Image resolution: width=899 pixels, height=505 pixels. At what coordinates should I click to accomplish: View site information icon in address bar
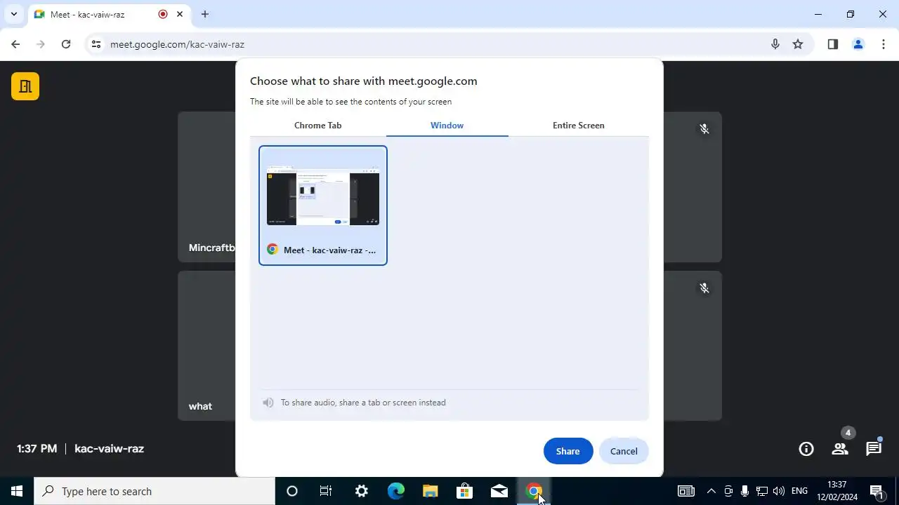pos(96,44)
